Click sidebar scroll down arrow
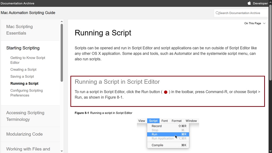The height and width of the screenshot is (153, 272). [x=62, y=151]
